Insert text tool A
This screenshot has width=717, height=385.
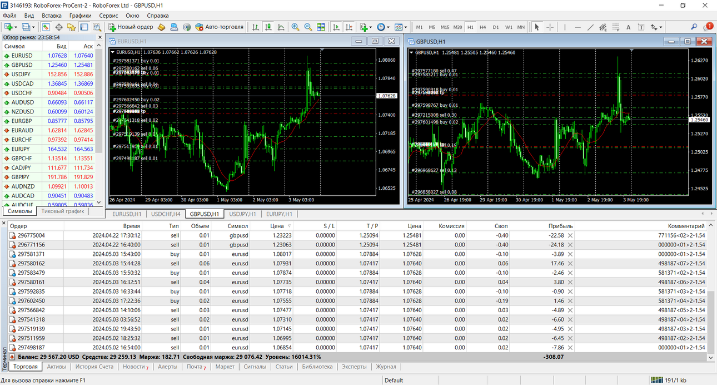click(629, 27)
